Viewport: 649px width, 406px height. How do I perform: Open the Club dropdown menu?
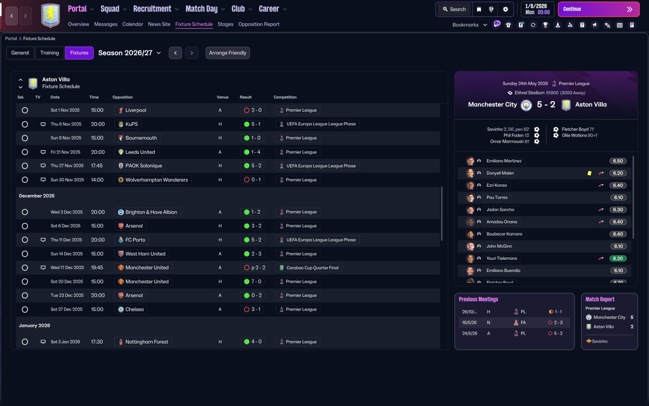pyautogui.click(x=242, y=9)
